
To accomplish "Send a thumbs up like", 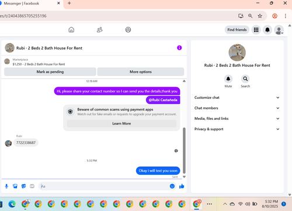I will pos(182,186).
